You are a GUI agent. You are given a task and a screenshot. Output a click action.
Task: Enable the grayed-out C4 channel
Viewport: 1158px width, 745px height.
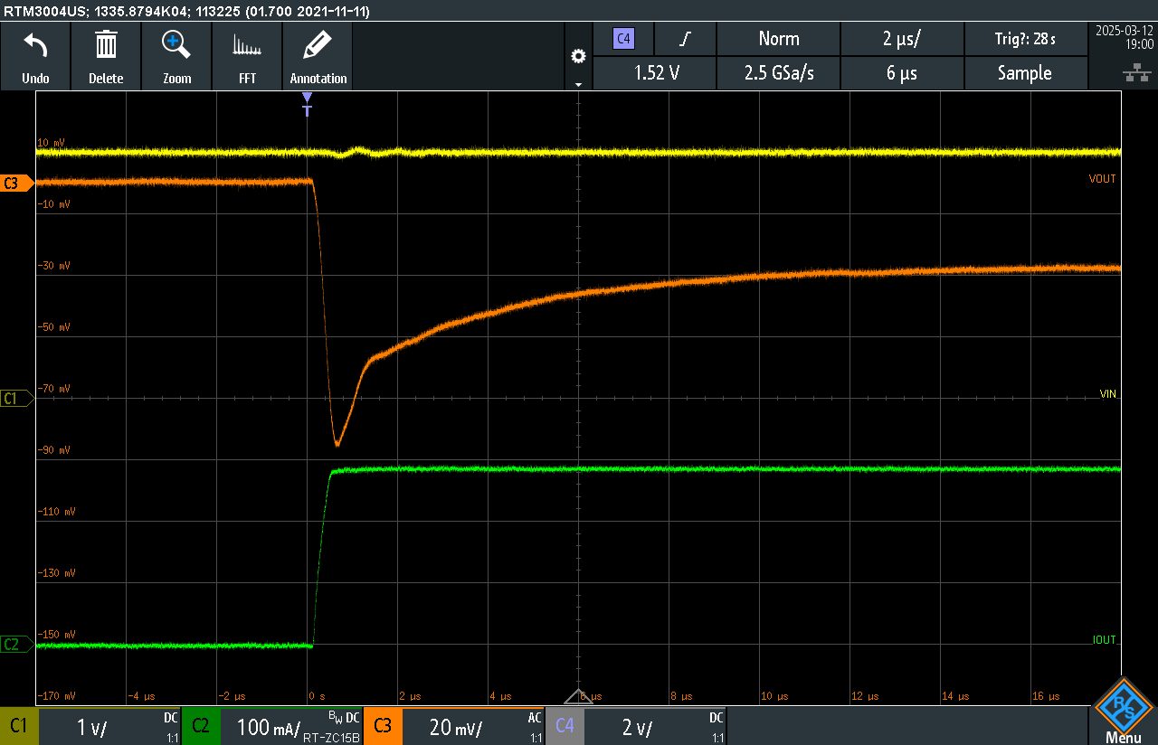[x=565, y=726]
